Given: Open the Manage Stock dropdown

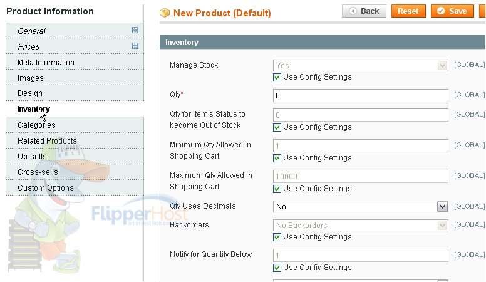Looking at the screenshot, I should click(361, 65).
